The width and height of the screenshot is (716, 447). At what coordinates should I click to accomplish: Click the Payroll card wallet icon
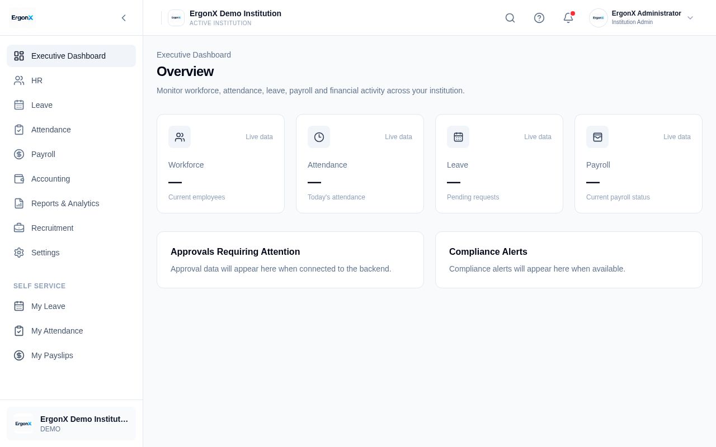[597, 137]
